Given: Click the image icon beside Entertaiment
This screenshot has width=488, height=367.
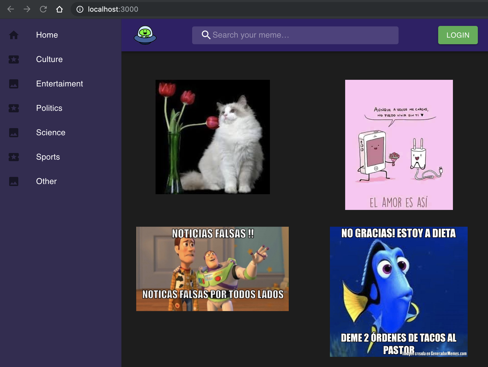Looking at the screenshot, I should 14,84.
